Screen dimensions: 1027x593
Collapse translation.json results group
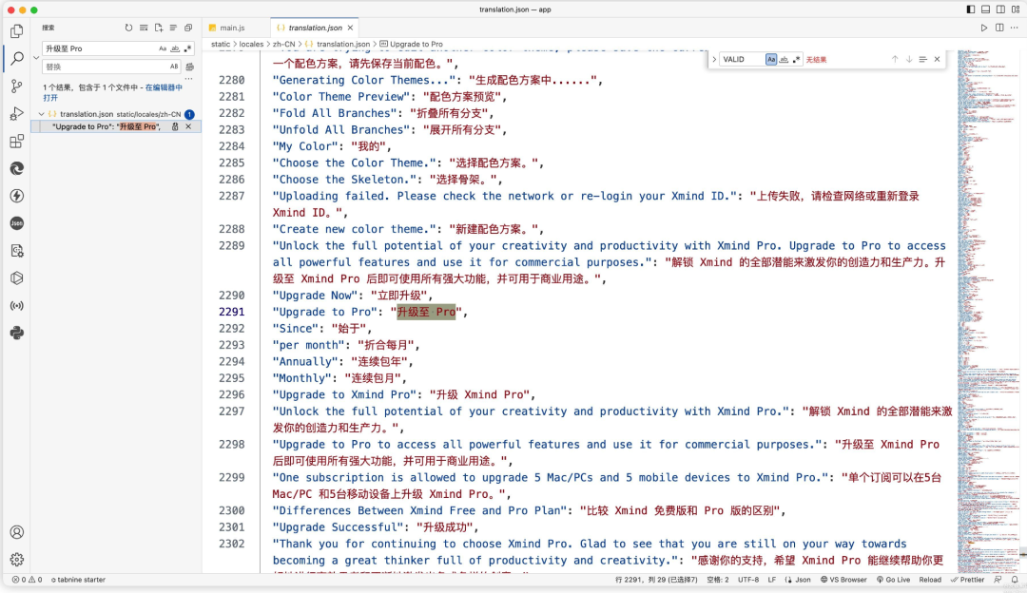click(x=41, y=114)
